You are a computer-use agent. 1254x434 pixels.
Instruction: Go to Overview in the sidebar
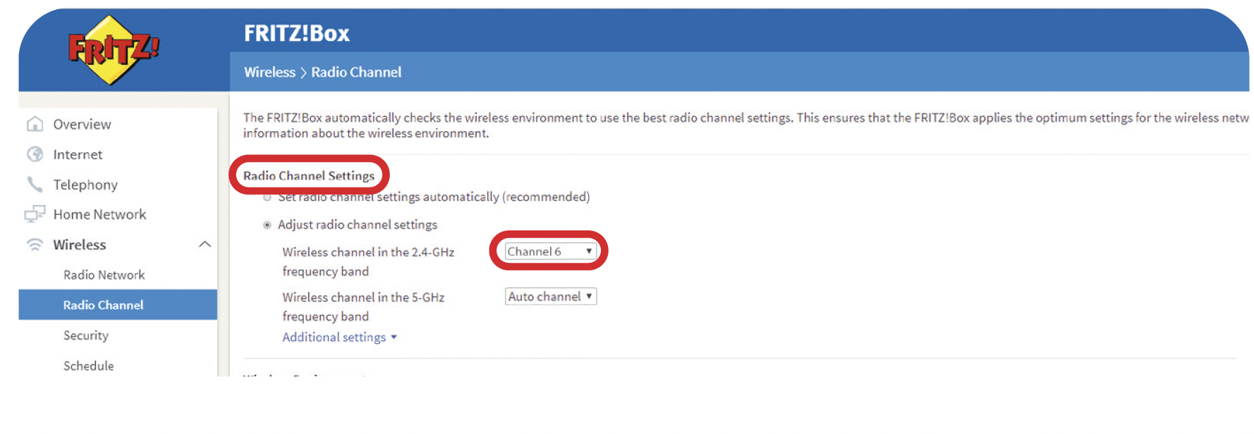pyautogui.click(x=82, y=125)
